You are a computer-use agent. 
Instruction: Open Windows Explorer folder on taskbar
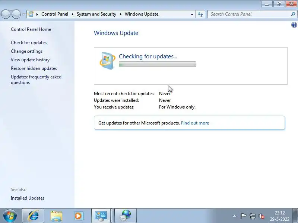click(x=56, y=216)
